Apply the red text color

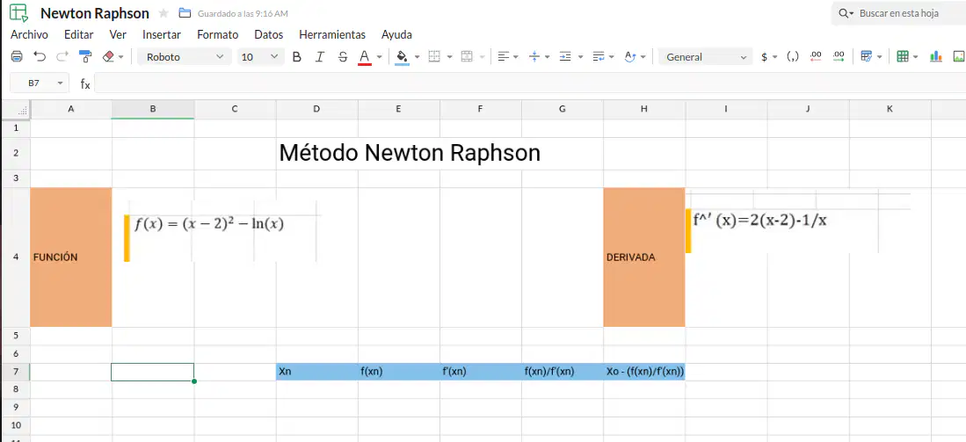364,57
